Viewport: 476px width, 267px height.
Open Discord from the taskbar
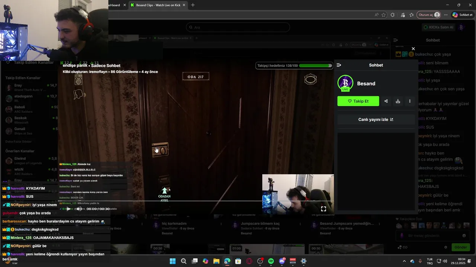[282, 261]
